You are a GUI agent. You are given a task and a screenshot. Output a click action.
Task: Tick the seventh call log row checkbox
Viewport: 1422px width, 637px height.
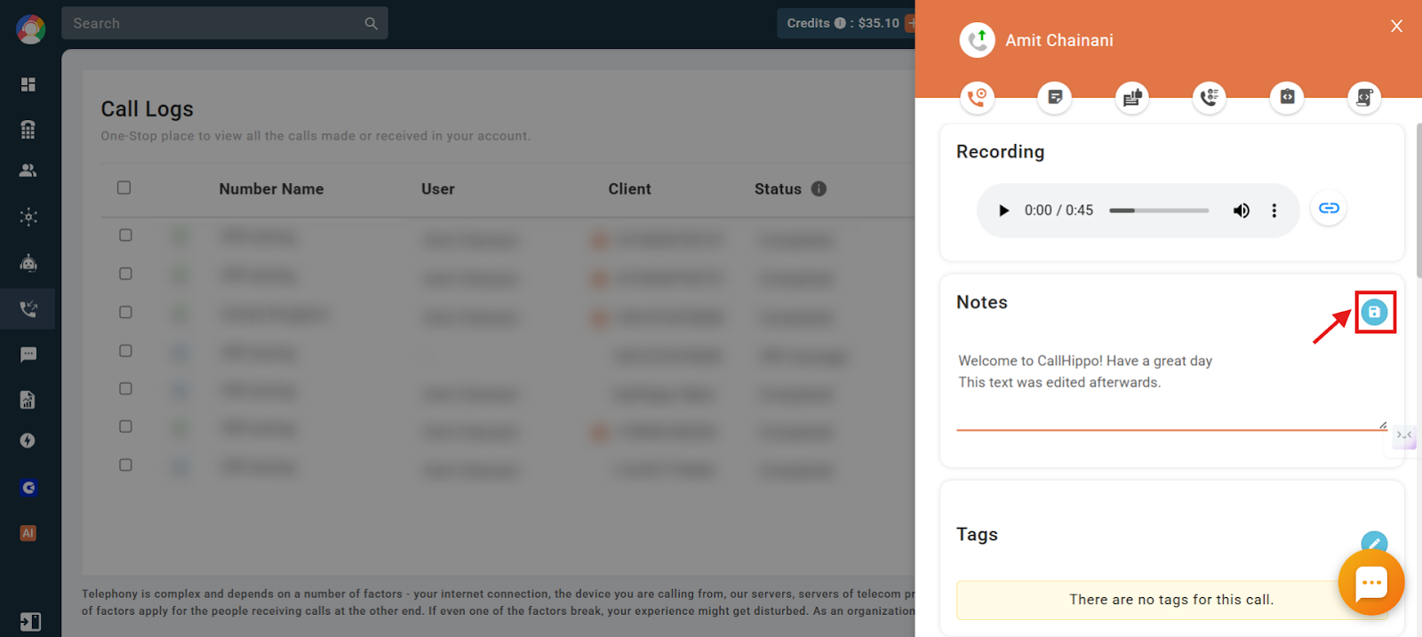[x=125, y=465]
